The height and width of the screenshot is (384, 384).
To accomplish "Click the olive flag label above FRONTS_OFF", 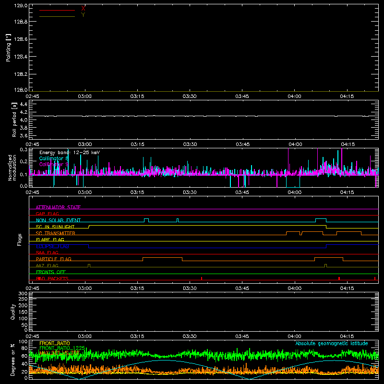I will pos(47,265).
